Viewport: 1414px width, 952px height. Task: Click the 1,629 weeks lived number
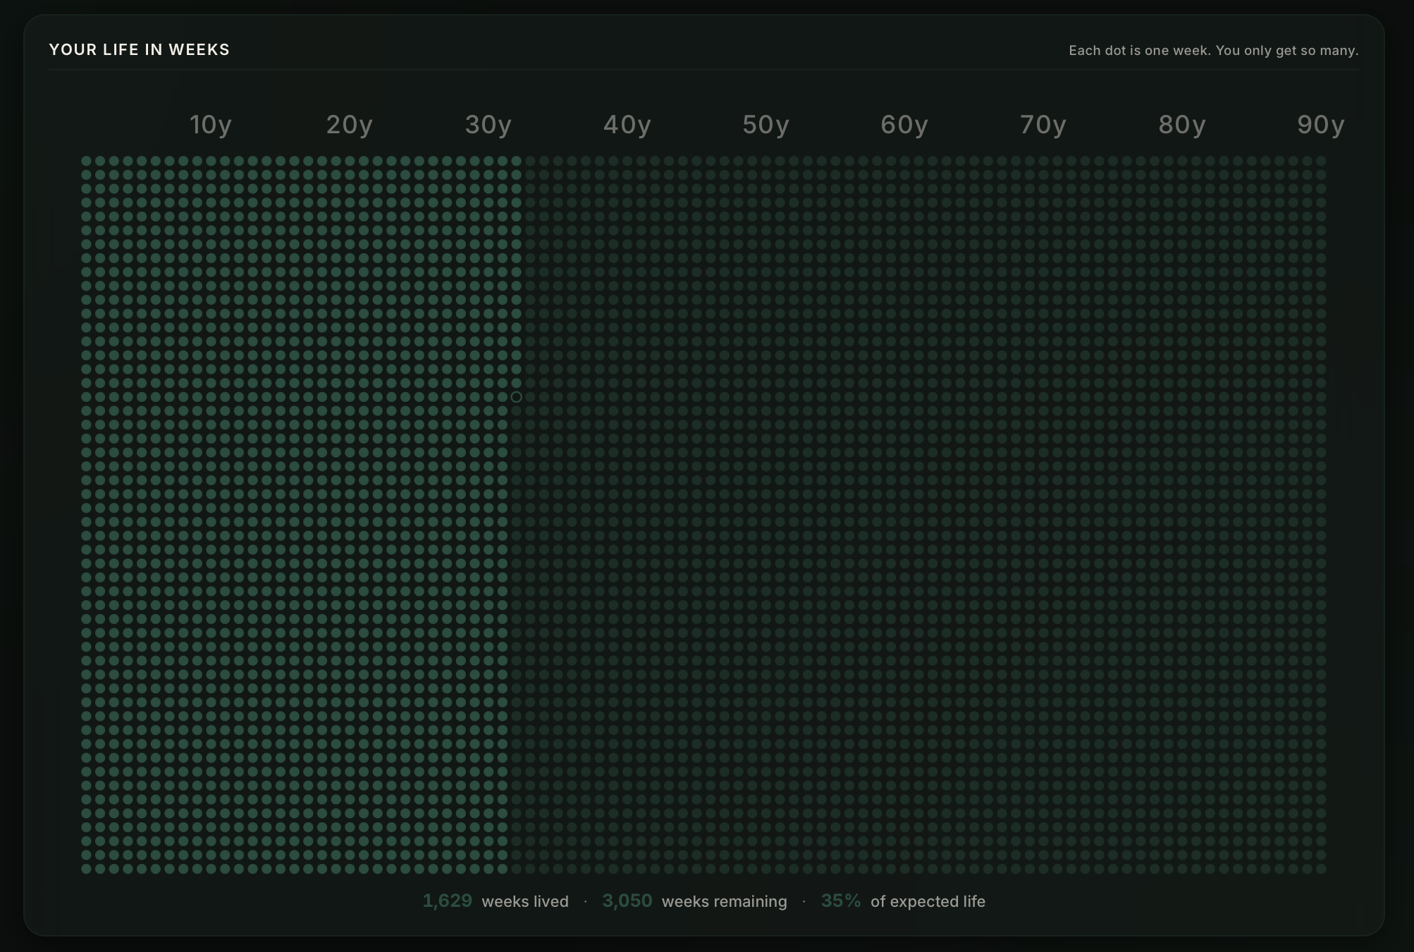click(x=448, y=901)
